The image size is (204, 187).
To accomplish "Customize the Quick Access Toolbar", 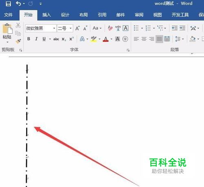I will click(40, 4).
